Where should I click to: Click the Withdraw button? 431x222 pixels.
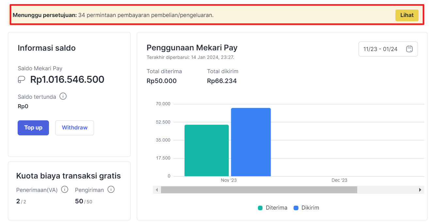(74, 128)
